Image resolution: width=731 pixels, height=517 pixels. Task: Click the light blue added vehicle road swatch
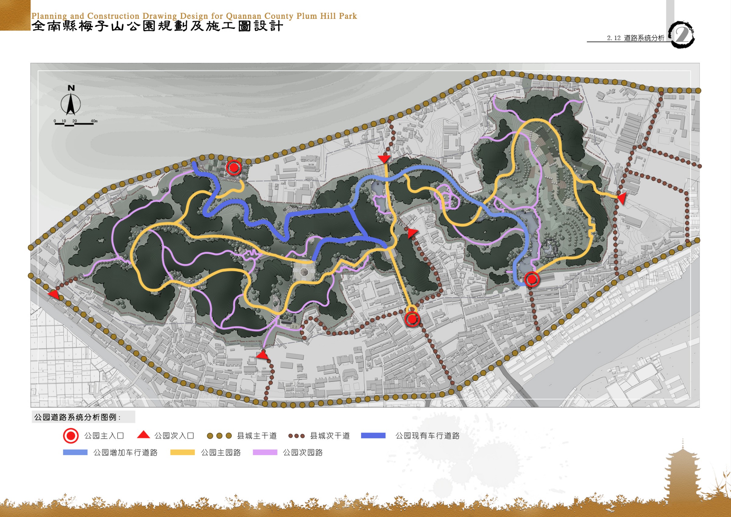pos(75,452)
